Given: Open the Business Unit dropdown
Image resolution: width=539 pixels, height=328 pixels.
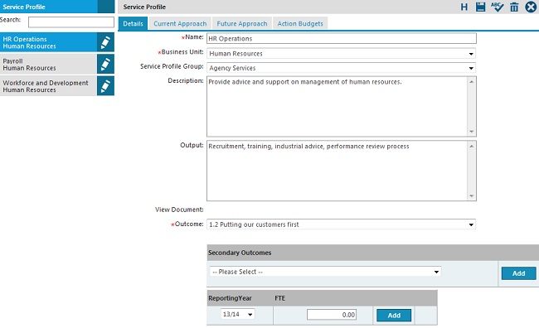Looking at the screenshot, I should pos(342,54).
